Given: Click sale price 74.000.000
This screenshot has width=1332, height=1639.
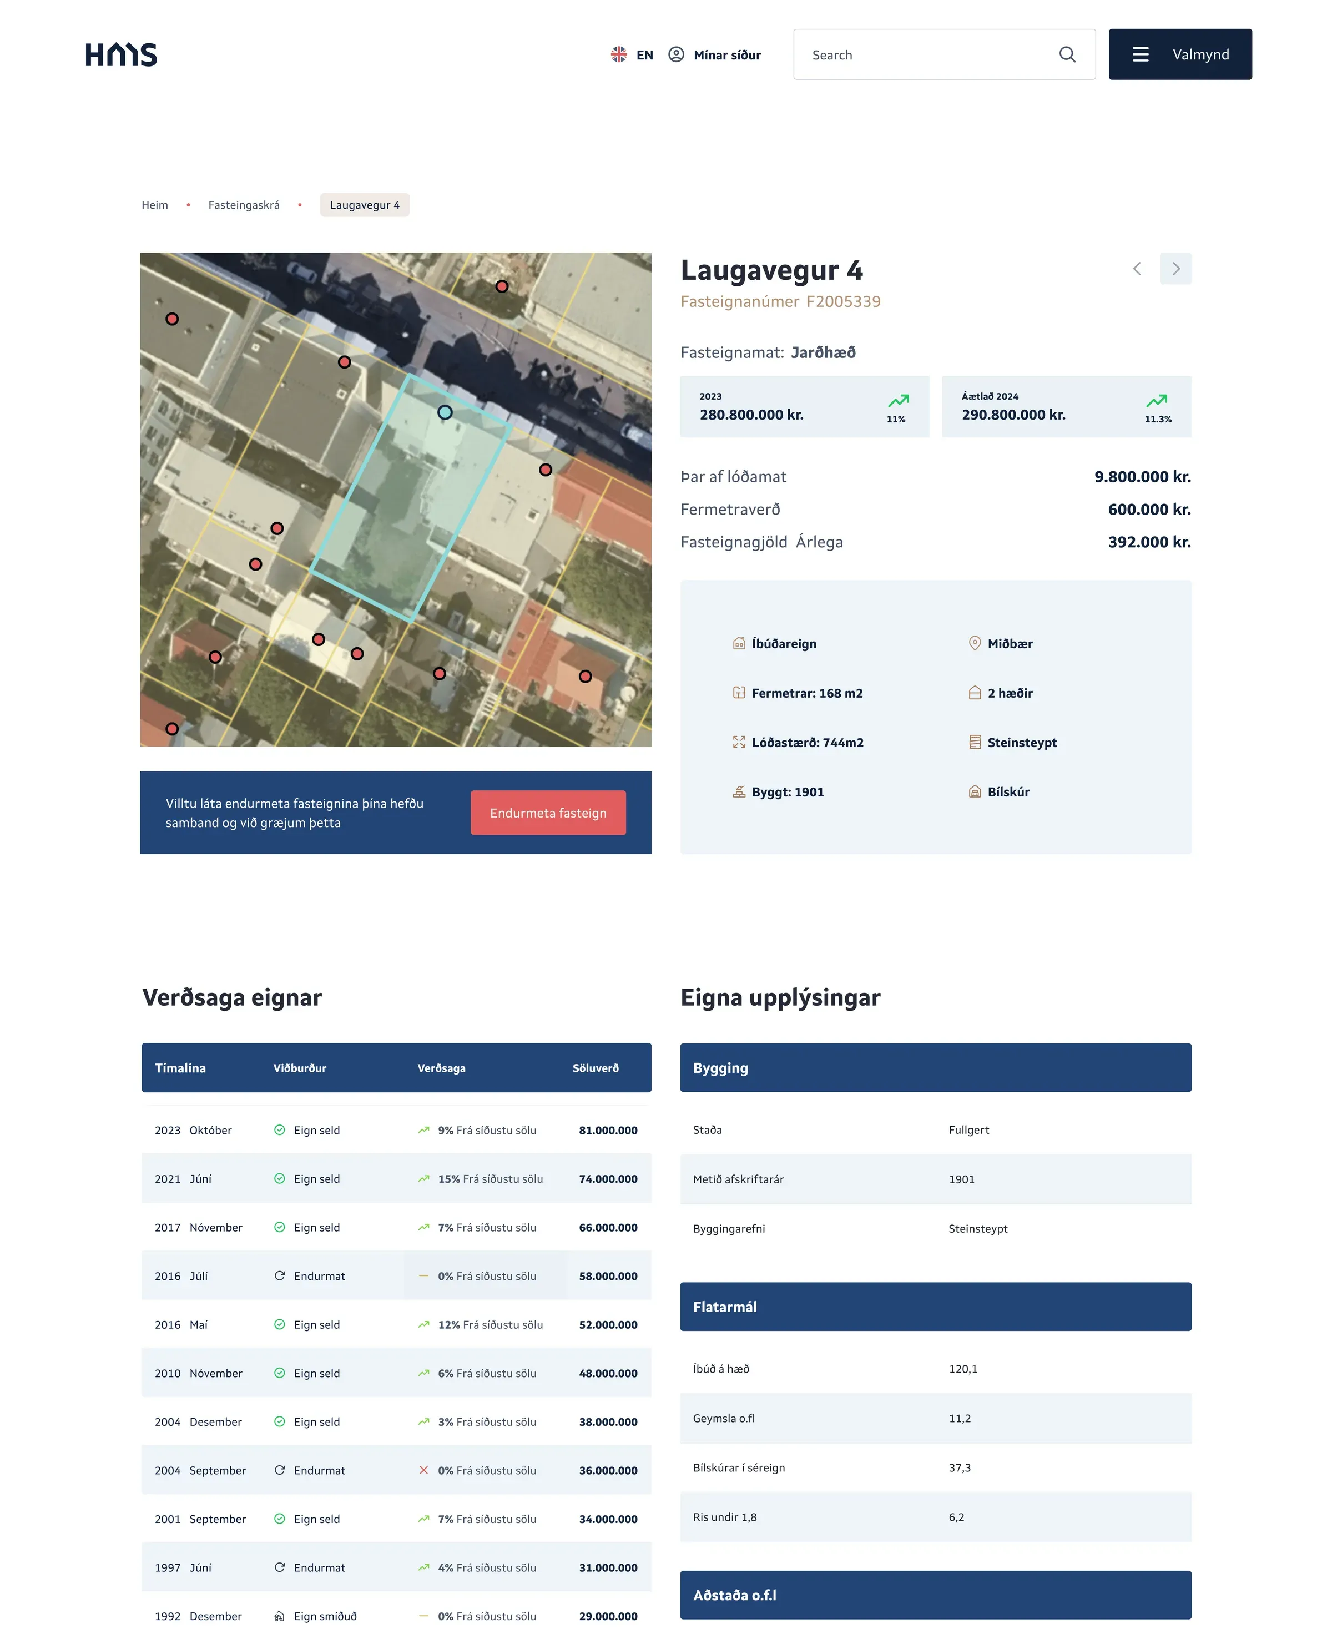Looking at the screenshot, I should (608, 1179).
